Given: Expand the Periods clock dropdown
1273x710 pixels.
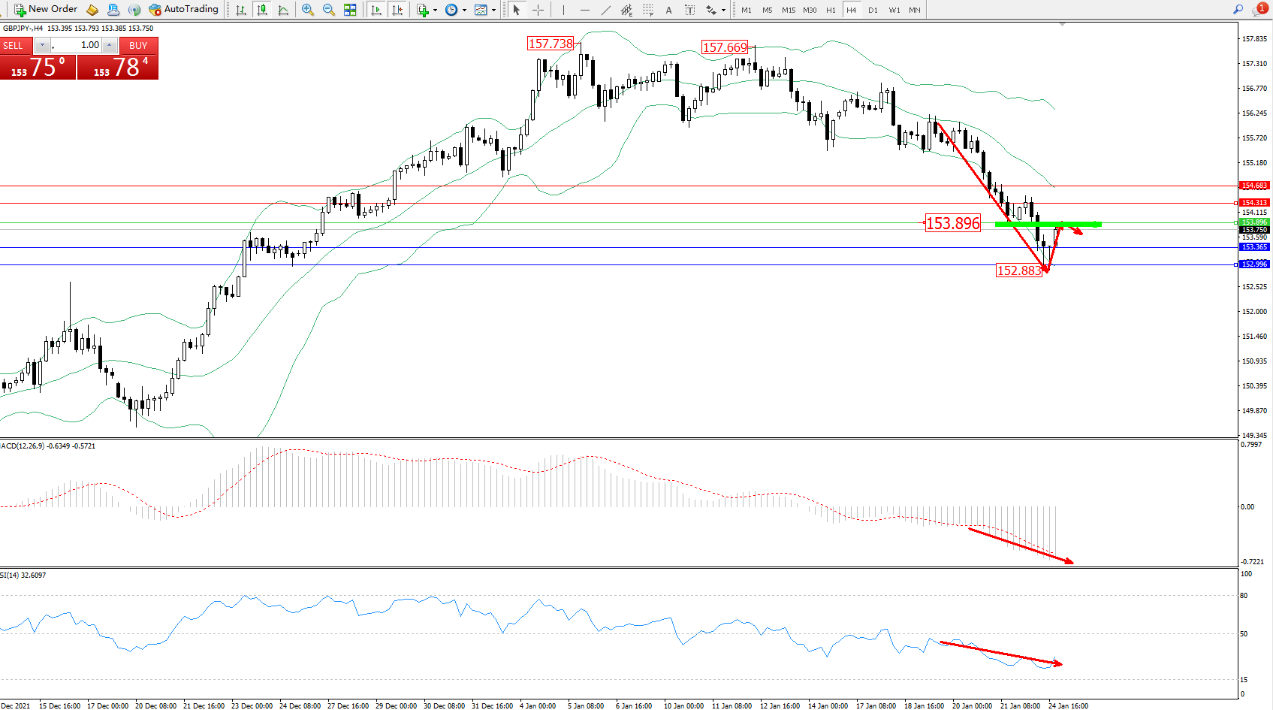Looking at the screenshot, I should coord(464,11).
